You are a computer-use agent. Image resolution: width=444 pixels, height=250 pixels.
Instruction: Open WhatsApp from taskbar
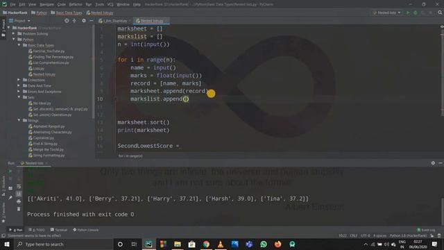point(264,244)
